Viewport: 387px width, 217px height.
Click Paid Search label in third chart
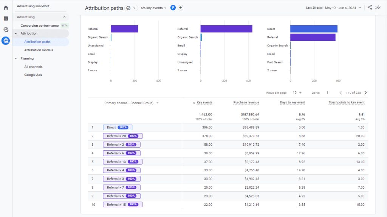click(x=275, y=62)
